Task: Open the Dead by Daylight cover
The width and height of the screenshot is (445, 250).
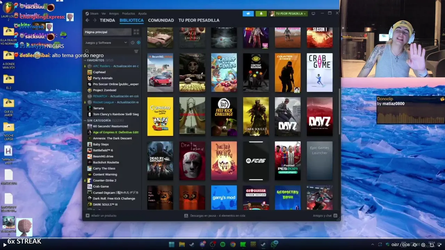Action: click(x=160, y=161)
